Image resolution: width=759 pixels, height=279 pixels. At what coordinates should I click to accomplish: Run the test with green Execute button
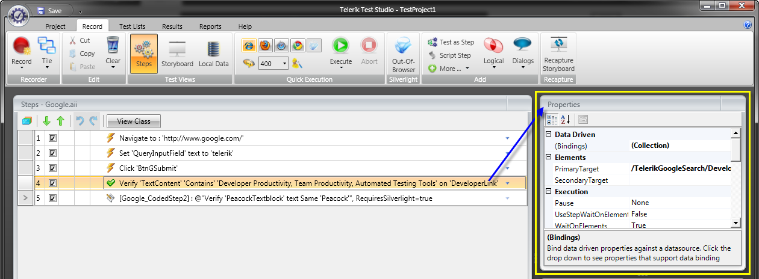(x=341, y=46)
